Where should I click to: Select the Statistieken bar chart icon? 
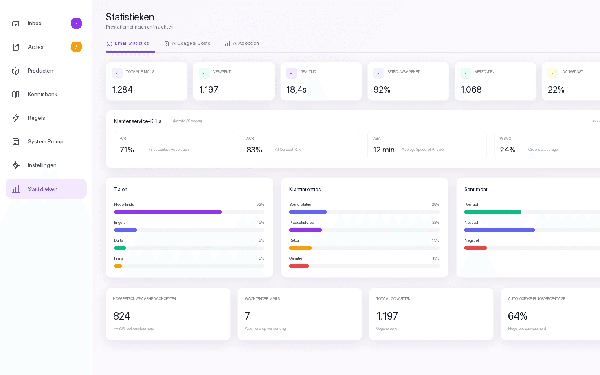[x=16, y=189]
